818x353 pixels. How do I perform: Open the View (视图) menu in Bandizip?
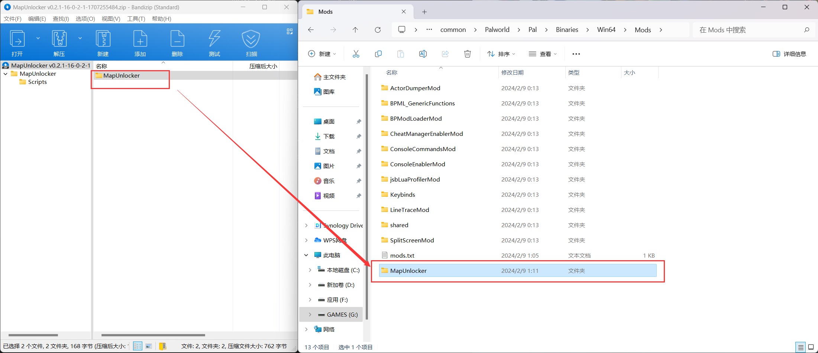111,19
